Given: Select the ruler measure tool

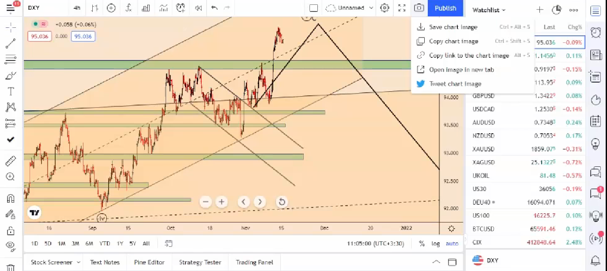Looking at the screenshot, I should click(x=11, y=162).
